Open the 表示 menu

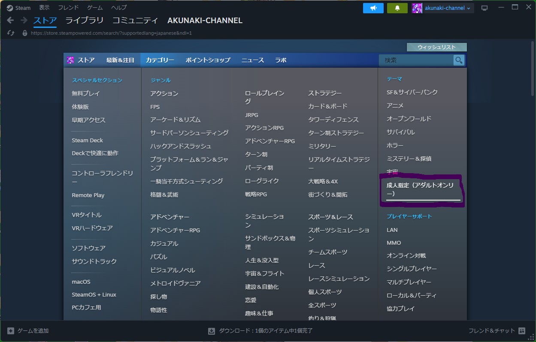click(44, 8)
